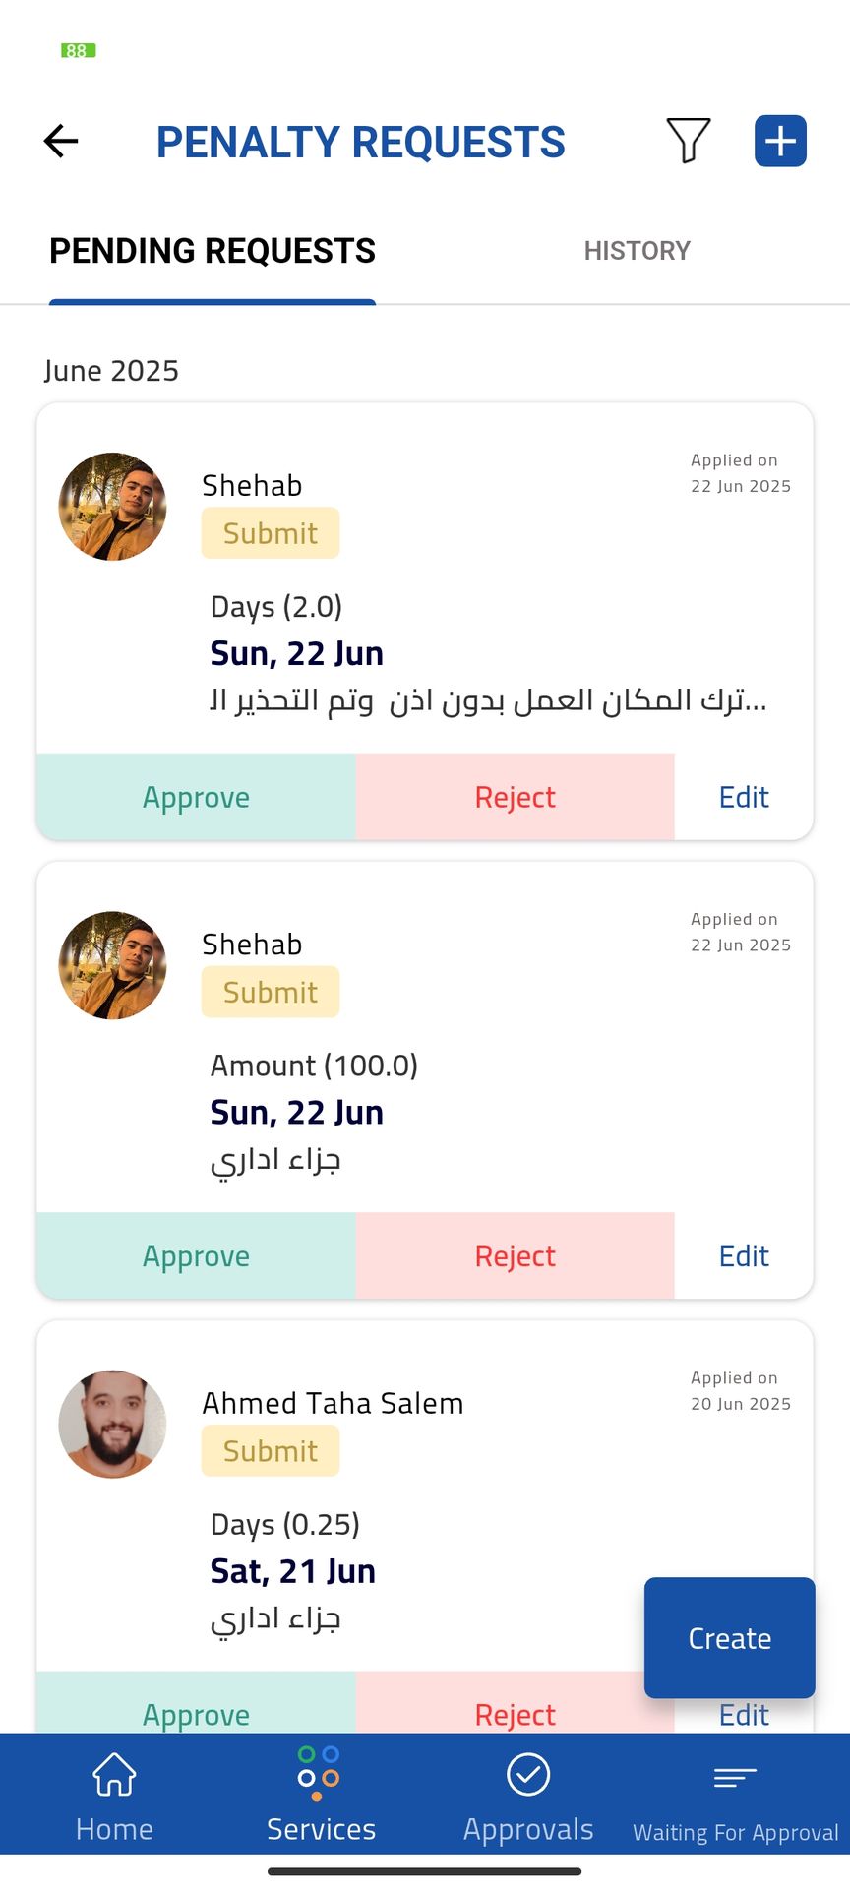This screenshot has width=850, height=1889.
Task: Reject Shehab's Amount (100.0) penalty request
Action: click(x=515, y=1255)
